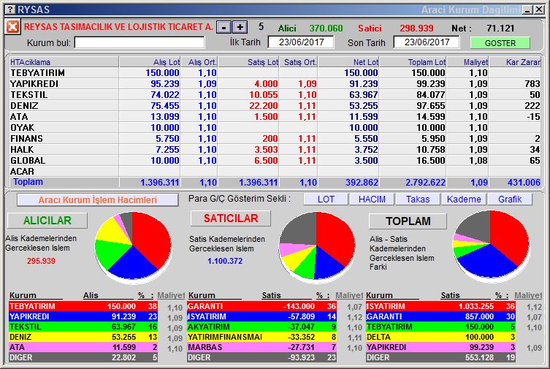Switch to the HACIM display mode

click(x=372, y=199)
